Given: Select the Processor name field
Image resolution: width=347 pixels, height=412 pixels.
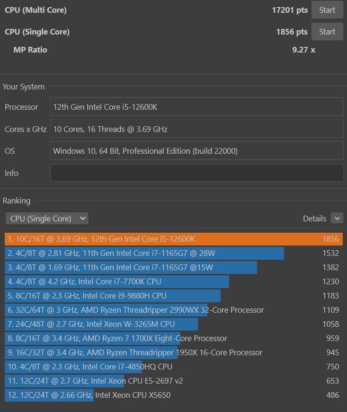Looking at the screenshot, I should point(196,107).
